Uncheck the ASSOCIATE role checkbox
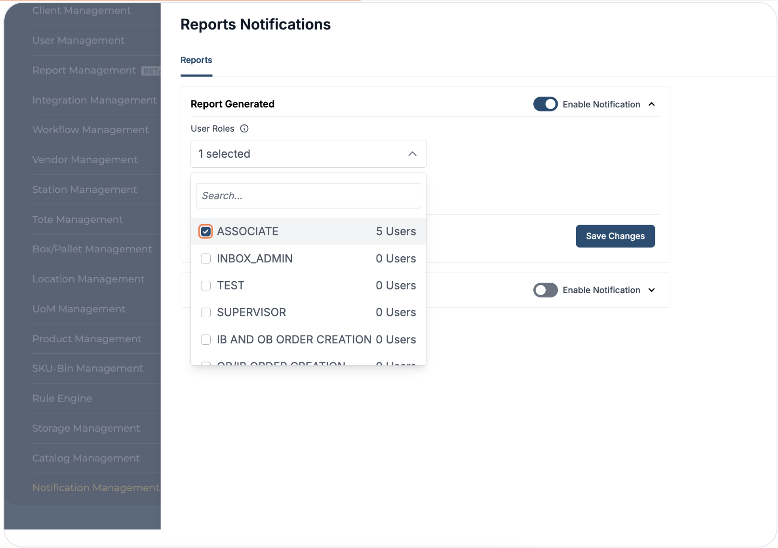The image size is (778, 548). point(206,232)
